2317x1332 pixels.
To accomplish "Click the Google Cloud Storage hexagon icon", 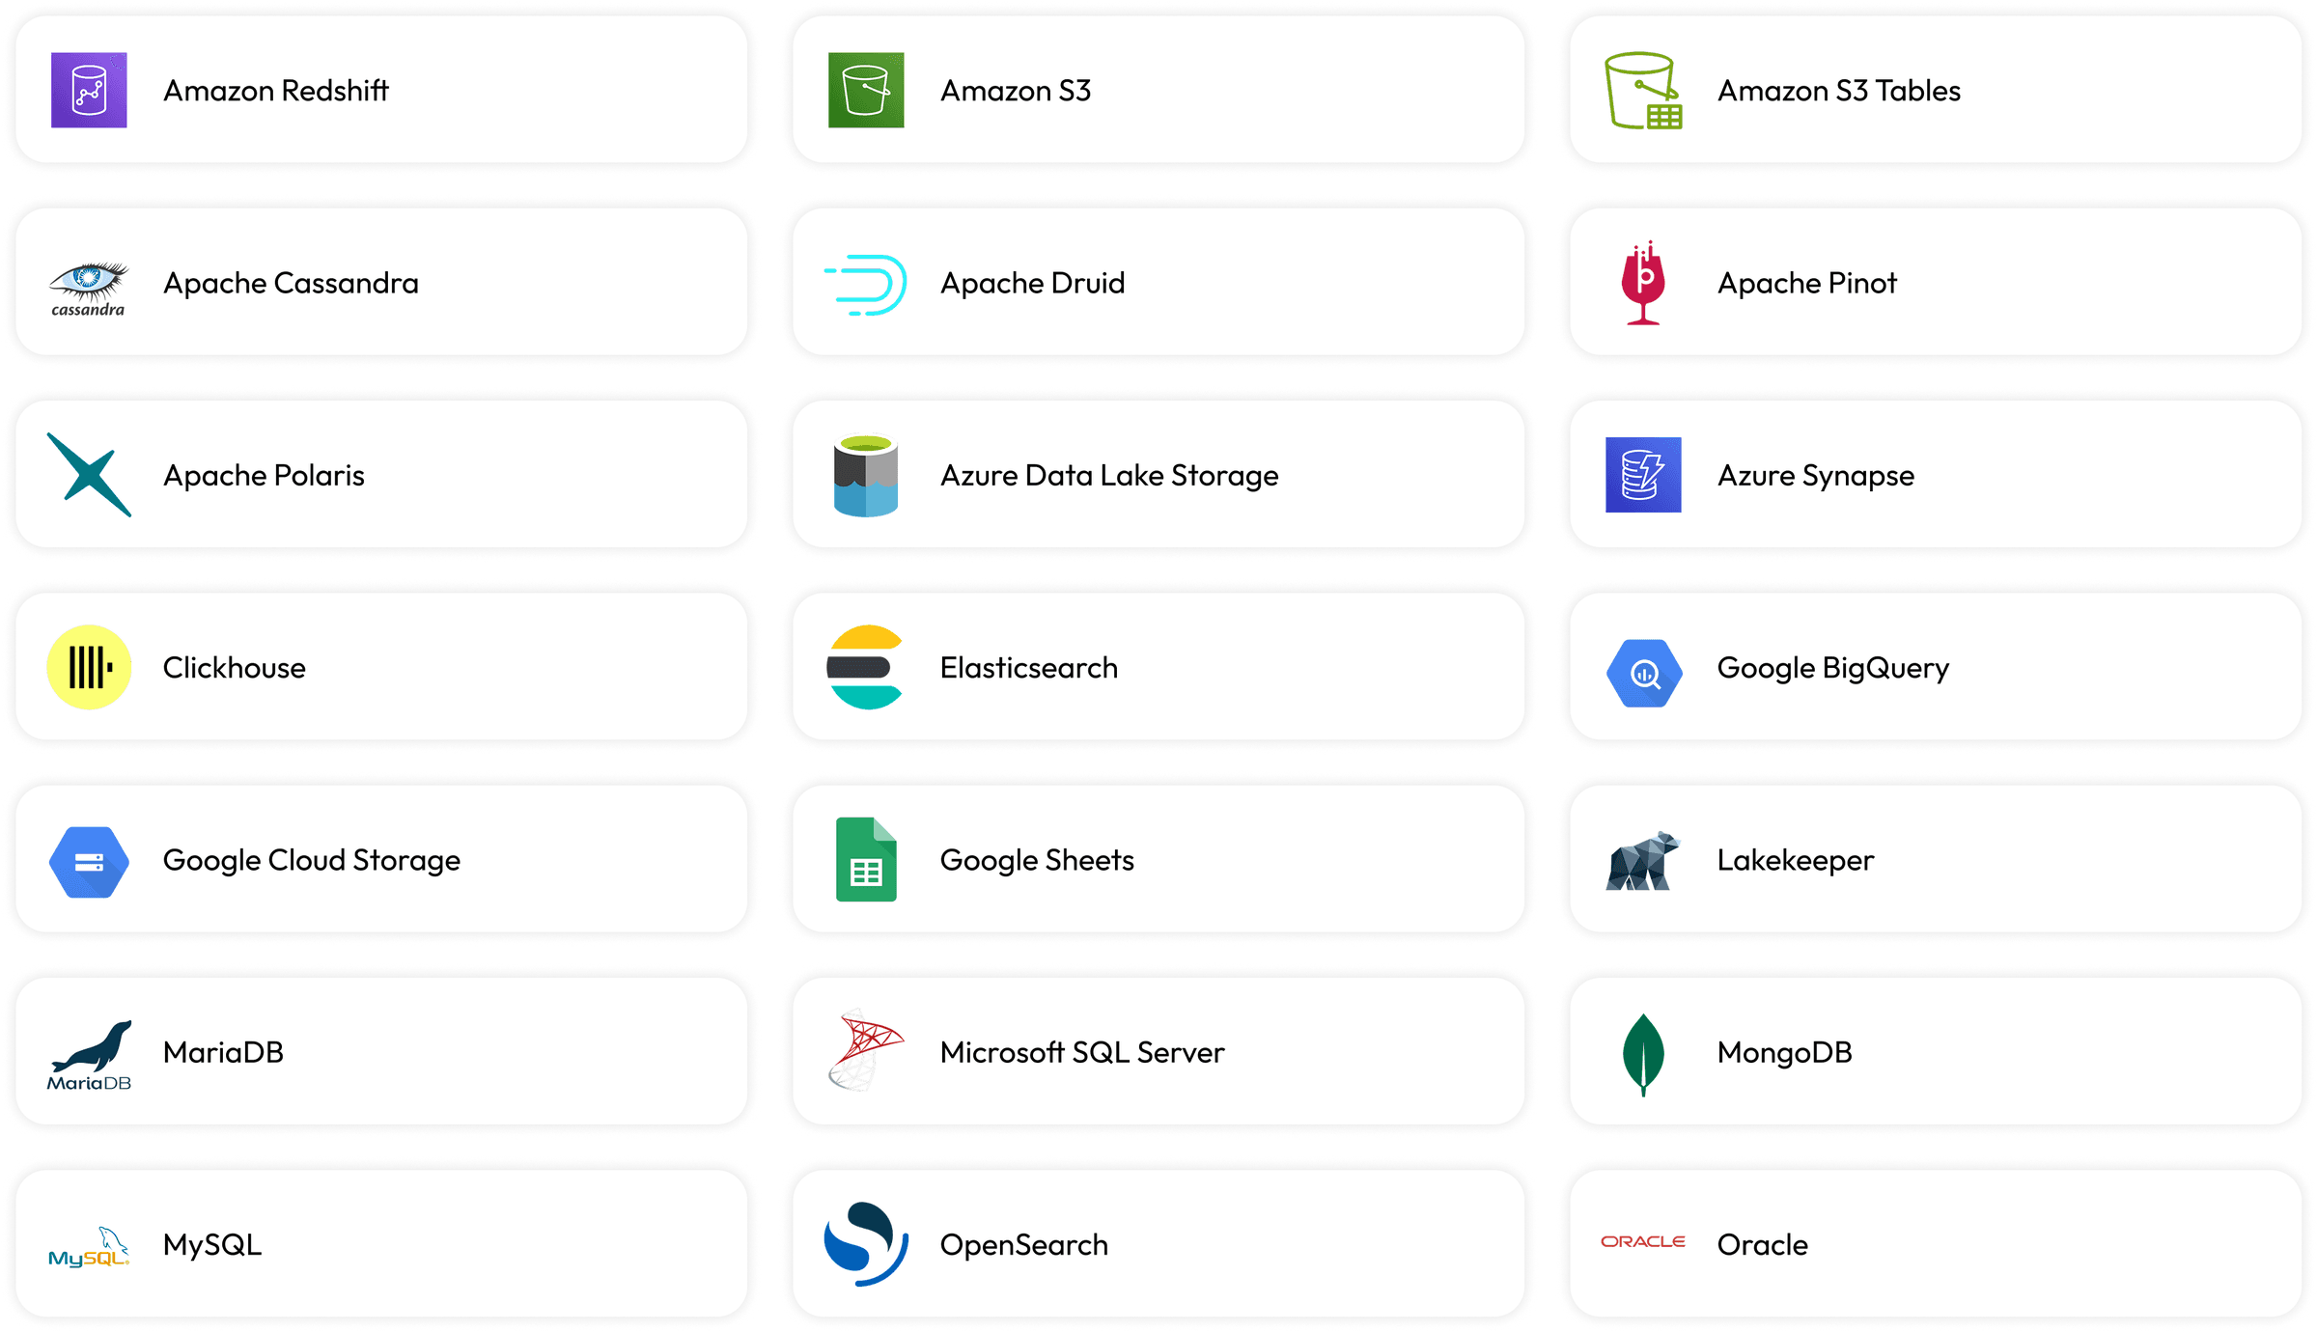I will pos(89,862).
